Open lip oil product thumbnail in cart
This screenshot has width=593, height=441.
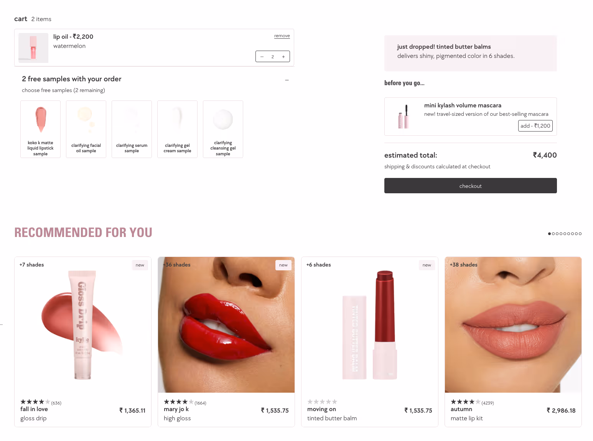coord(33,48)
